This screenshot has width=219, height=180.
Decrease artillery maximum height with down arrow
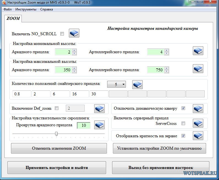pyautogui.click(x=166, y=71)
